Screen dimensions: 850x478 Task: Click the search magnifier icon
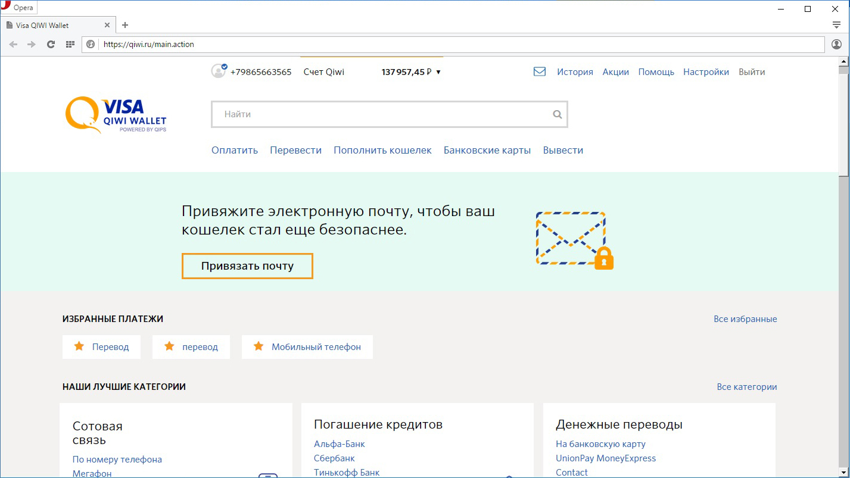pyautogui.click(x=557, y=114)
